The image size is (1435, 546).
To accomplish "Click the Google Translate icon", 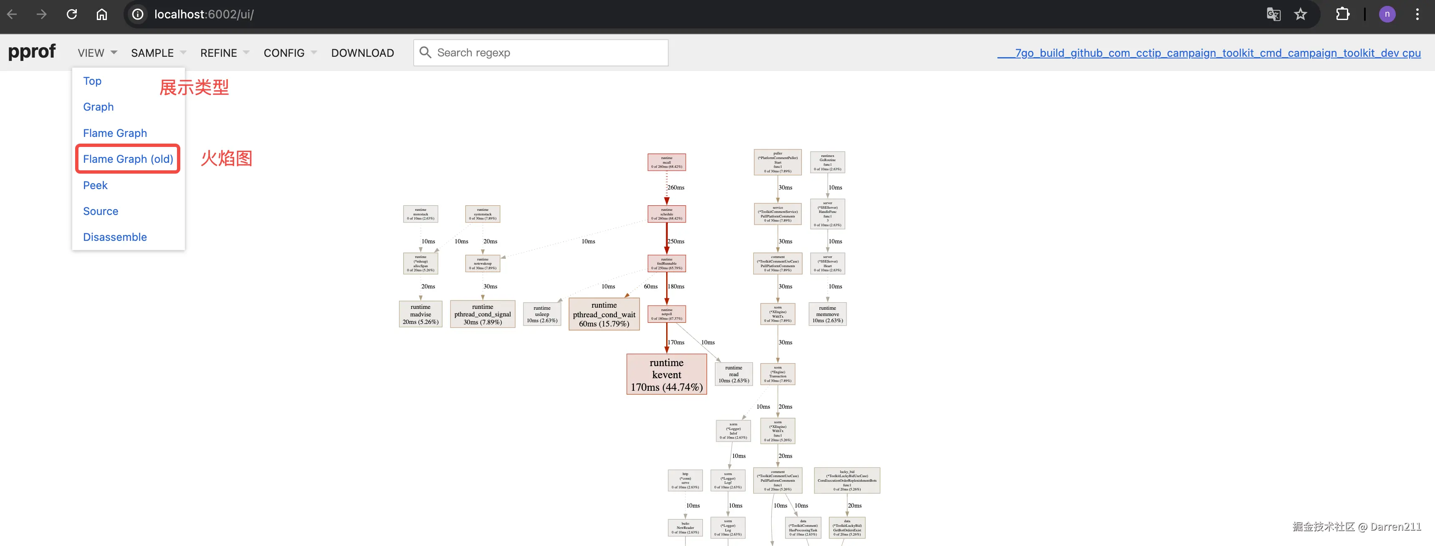I will point(1273,14).
